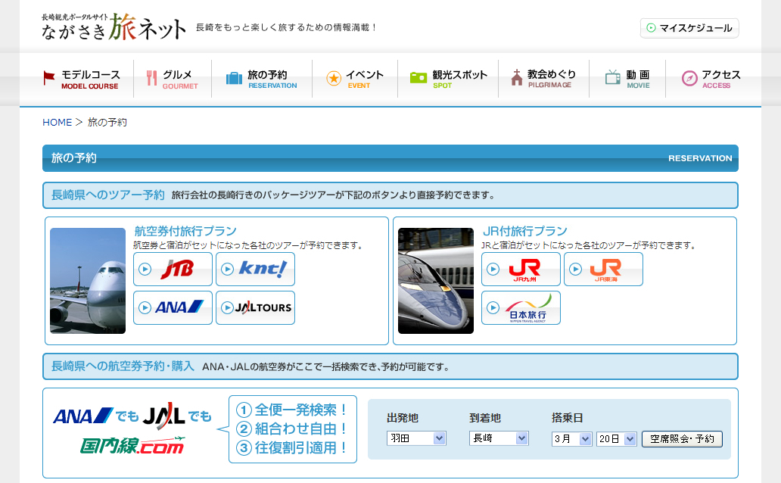781x483 pixels.
Task: Click the play arrow icon on knt! button
Action: coord(228,270)
